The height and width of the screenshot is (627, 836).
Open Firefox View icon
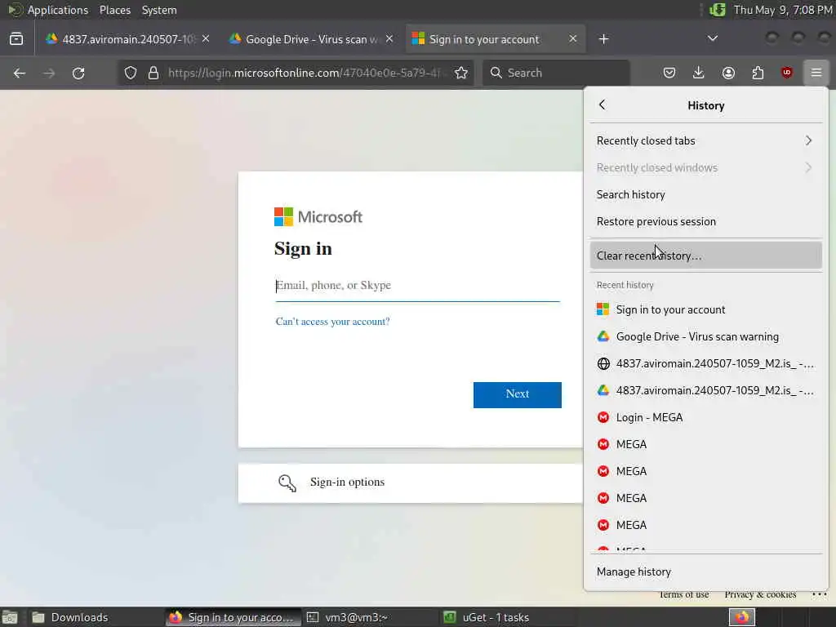[16, 39]
